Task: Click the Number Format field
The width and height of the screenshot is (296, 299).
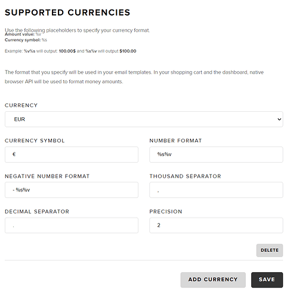Action: tap(216, 154)
